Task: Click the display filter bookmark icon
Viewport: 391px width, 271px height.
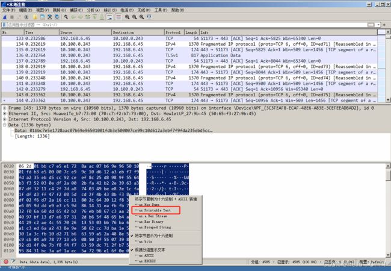Action: point(4,25)
